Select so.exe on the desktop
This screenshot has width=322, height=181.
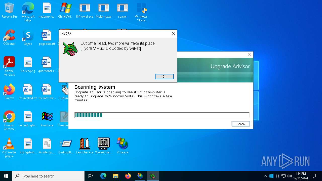pyautogui.click(x=122, y=11)
